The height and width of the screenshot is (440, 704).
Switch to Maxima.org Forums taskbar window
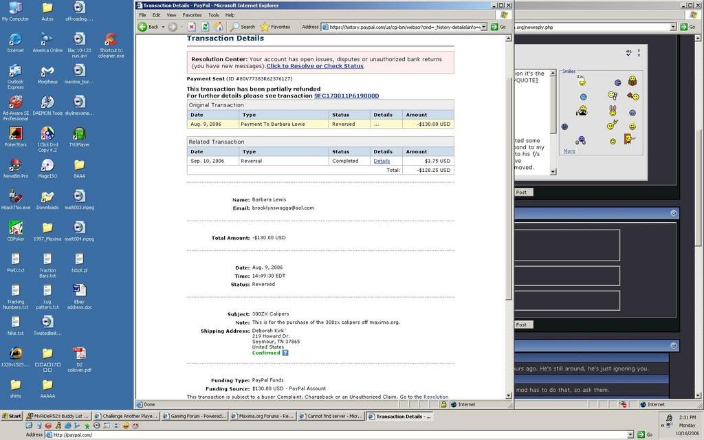click(x=265, y=416)
